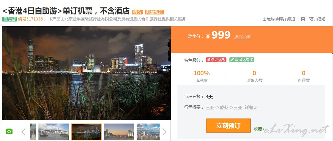333x141 pixels.
Task: Open 起价说明 price explanation link
Action: click(x=242, y=37)
